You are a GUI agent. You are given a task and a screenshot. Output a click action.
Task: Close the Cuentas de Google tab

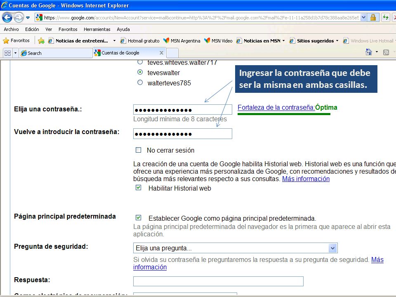click(x=161, y=53)
